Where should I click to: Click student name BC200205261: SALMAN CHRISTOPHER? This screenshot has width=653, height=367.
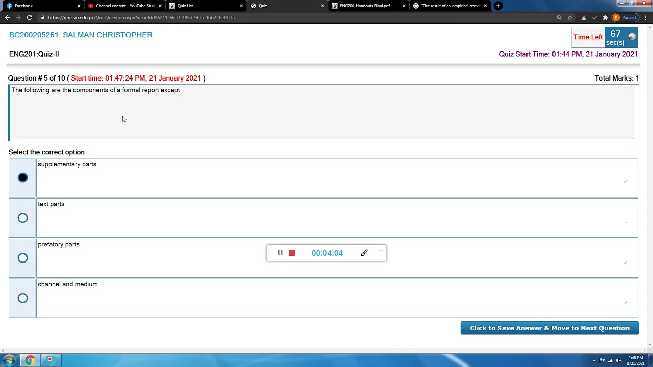click(81, 35)
